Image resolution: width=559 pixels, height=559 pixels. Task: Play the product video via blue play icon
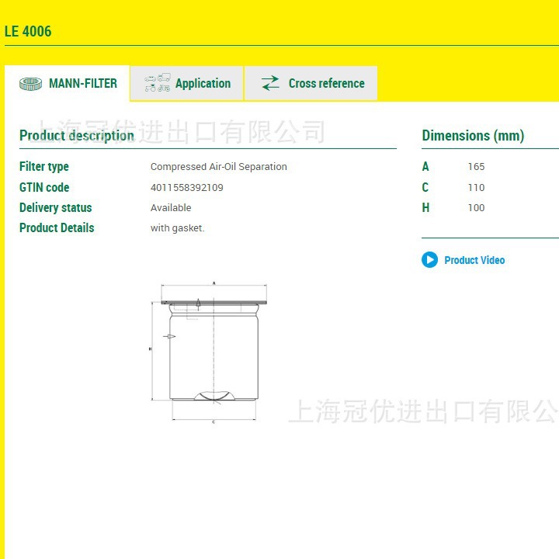tap(429, 259)
